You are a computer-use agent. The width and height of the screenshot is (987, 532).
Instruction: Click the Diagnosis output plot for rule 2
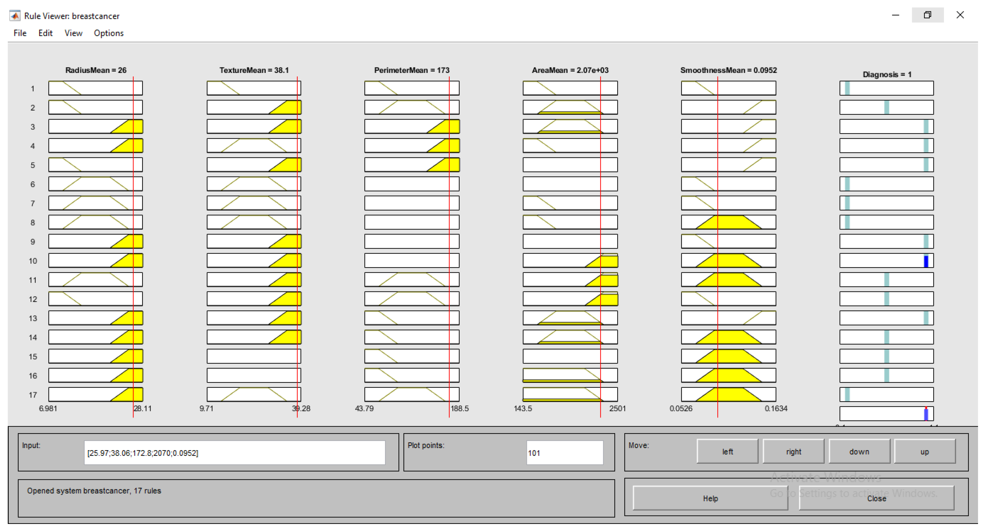[x=886, y=108]
